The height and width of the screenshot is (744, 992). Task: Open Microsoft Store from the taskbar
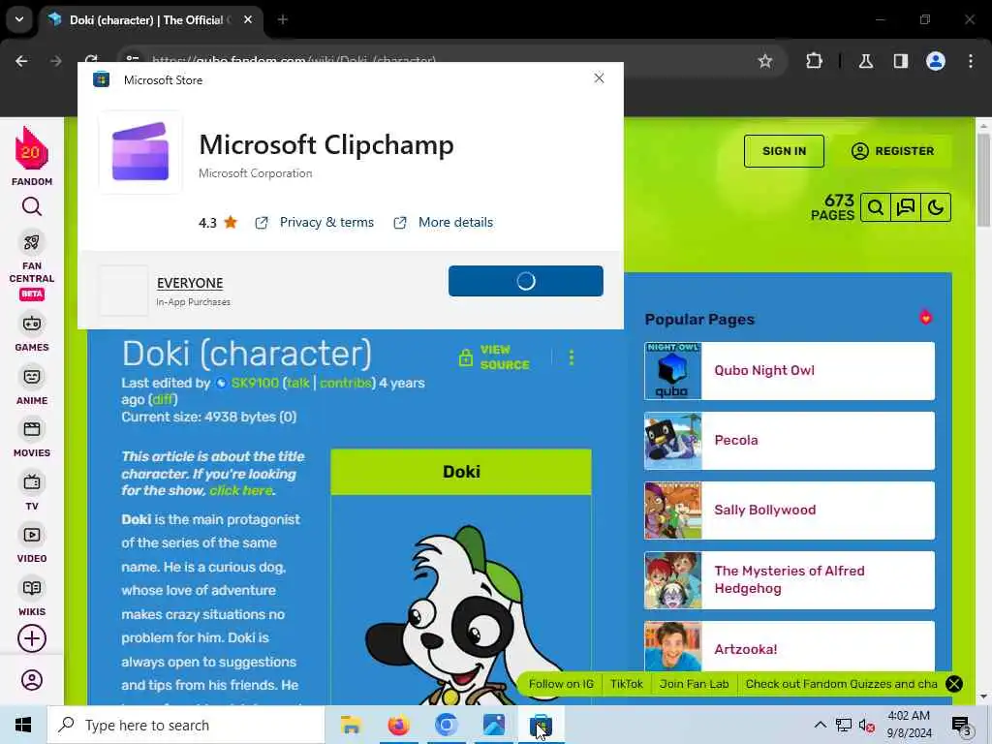click(541, 725)
